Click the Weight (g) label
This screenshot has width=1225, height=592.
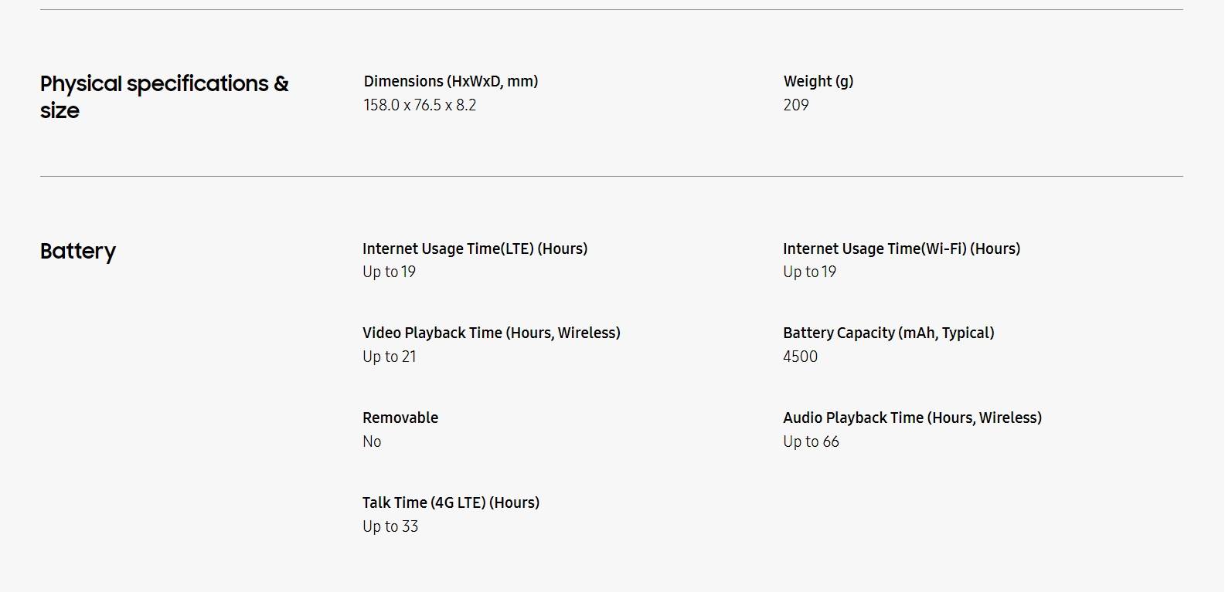click(x=818, y=81)
